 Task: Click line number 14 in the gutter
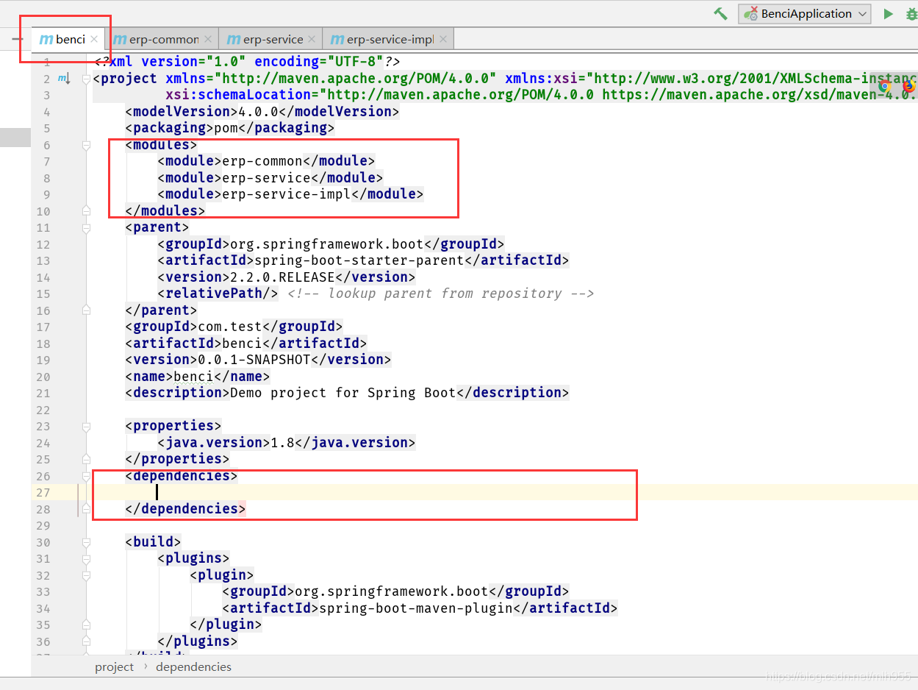pos(43,278)
